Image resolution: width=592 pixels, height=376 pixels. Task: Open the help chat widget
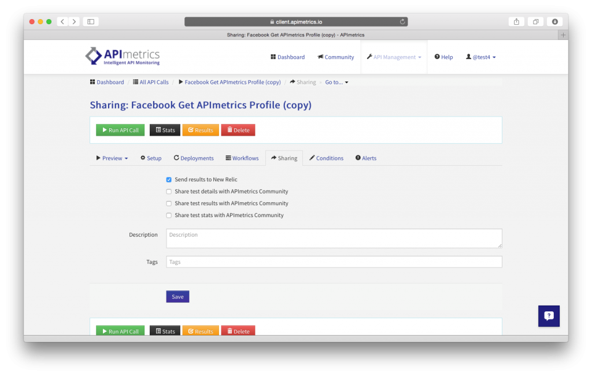tap(549, 316)
